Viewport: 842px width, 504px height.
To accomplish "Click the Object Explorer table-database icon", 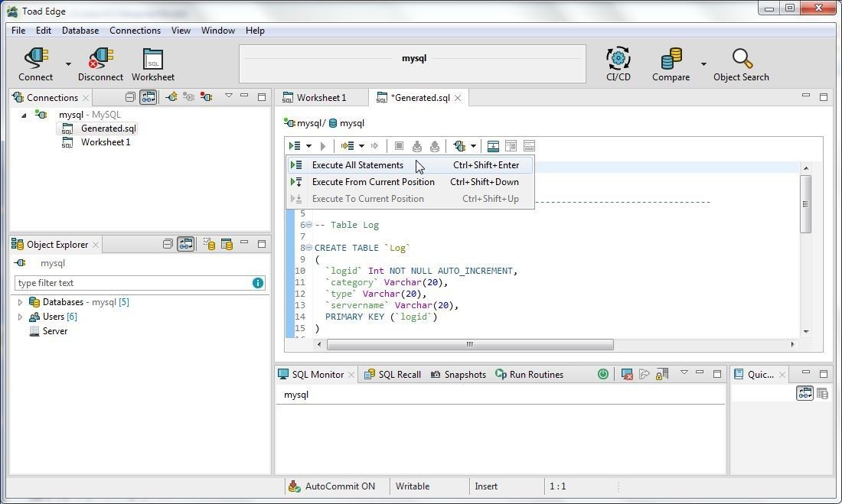I will (227, 244).
